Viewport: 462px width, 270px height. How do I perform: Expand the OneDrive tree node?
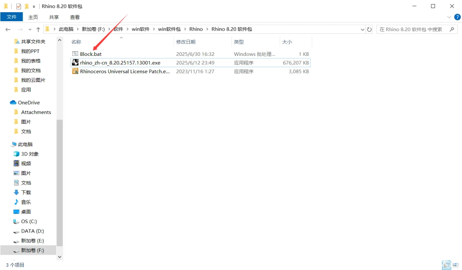coord(5,103)
